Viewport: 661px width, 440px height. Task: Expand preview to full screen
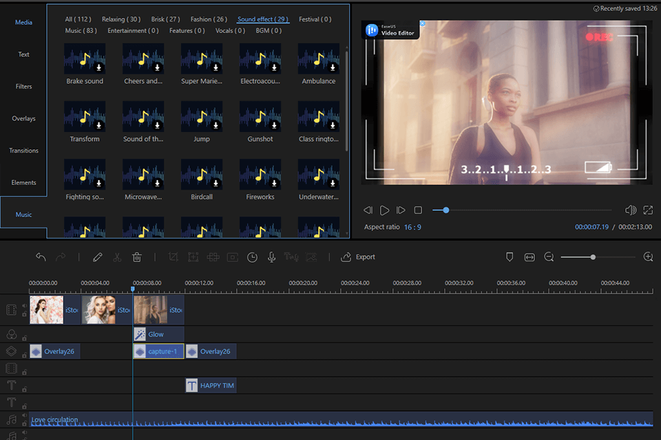point(648,210)
